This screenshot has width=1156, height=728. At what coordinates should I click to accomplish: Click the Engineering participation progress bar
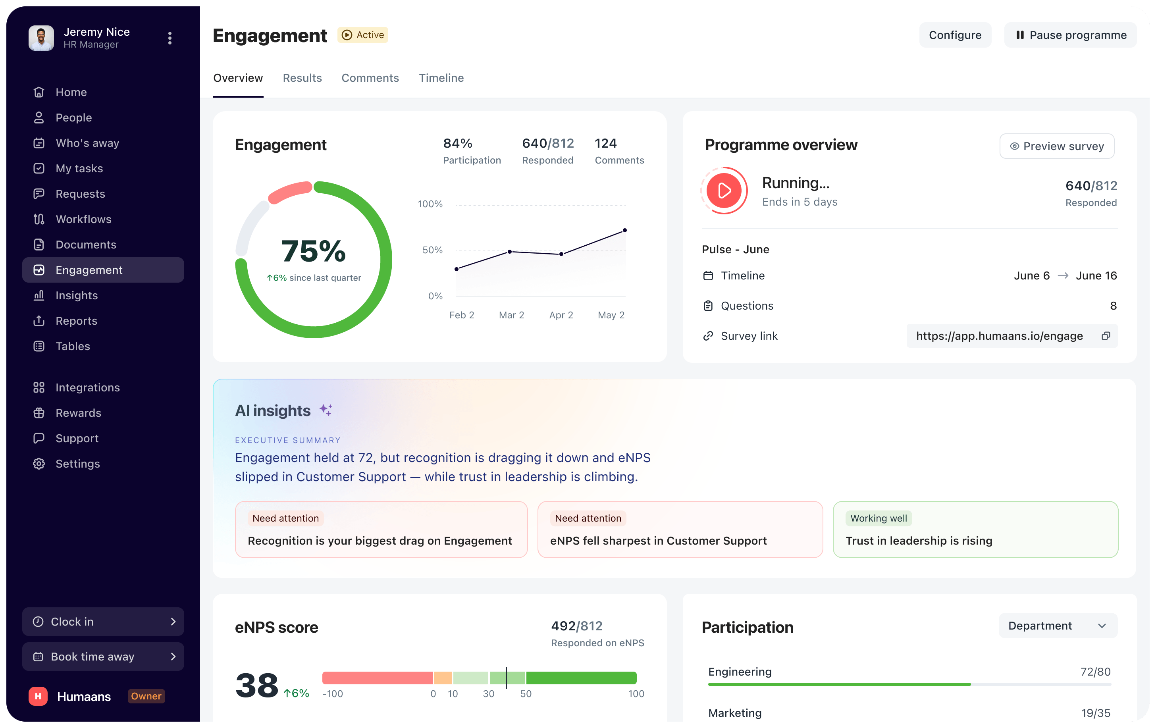tap(909, 685)
